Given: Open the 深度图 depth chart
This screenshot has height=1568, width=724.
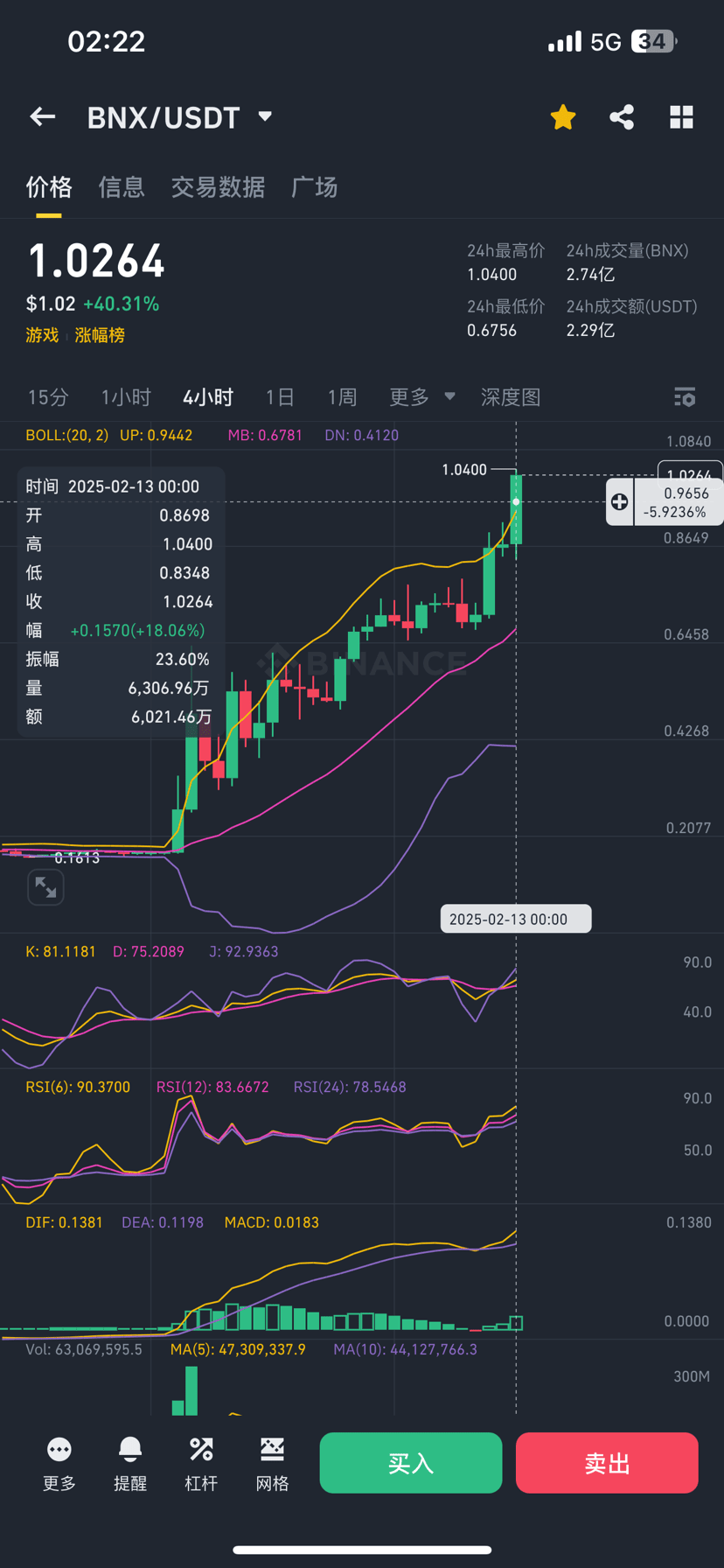Looking at the screenshot, I should 511,397.
